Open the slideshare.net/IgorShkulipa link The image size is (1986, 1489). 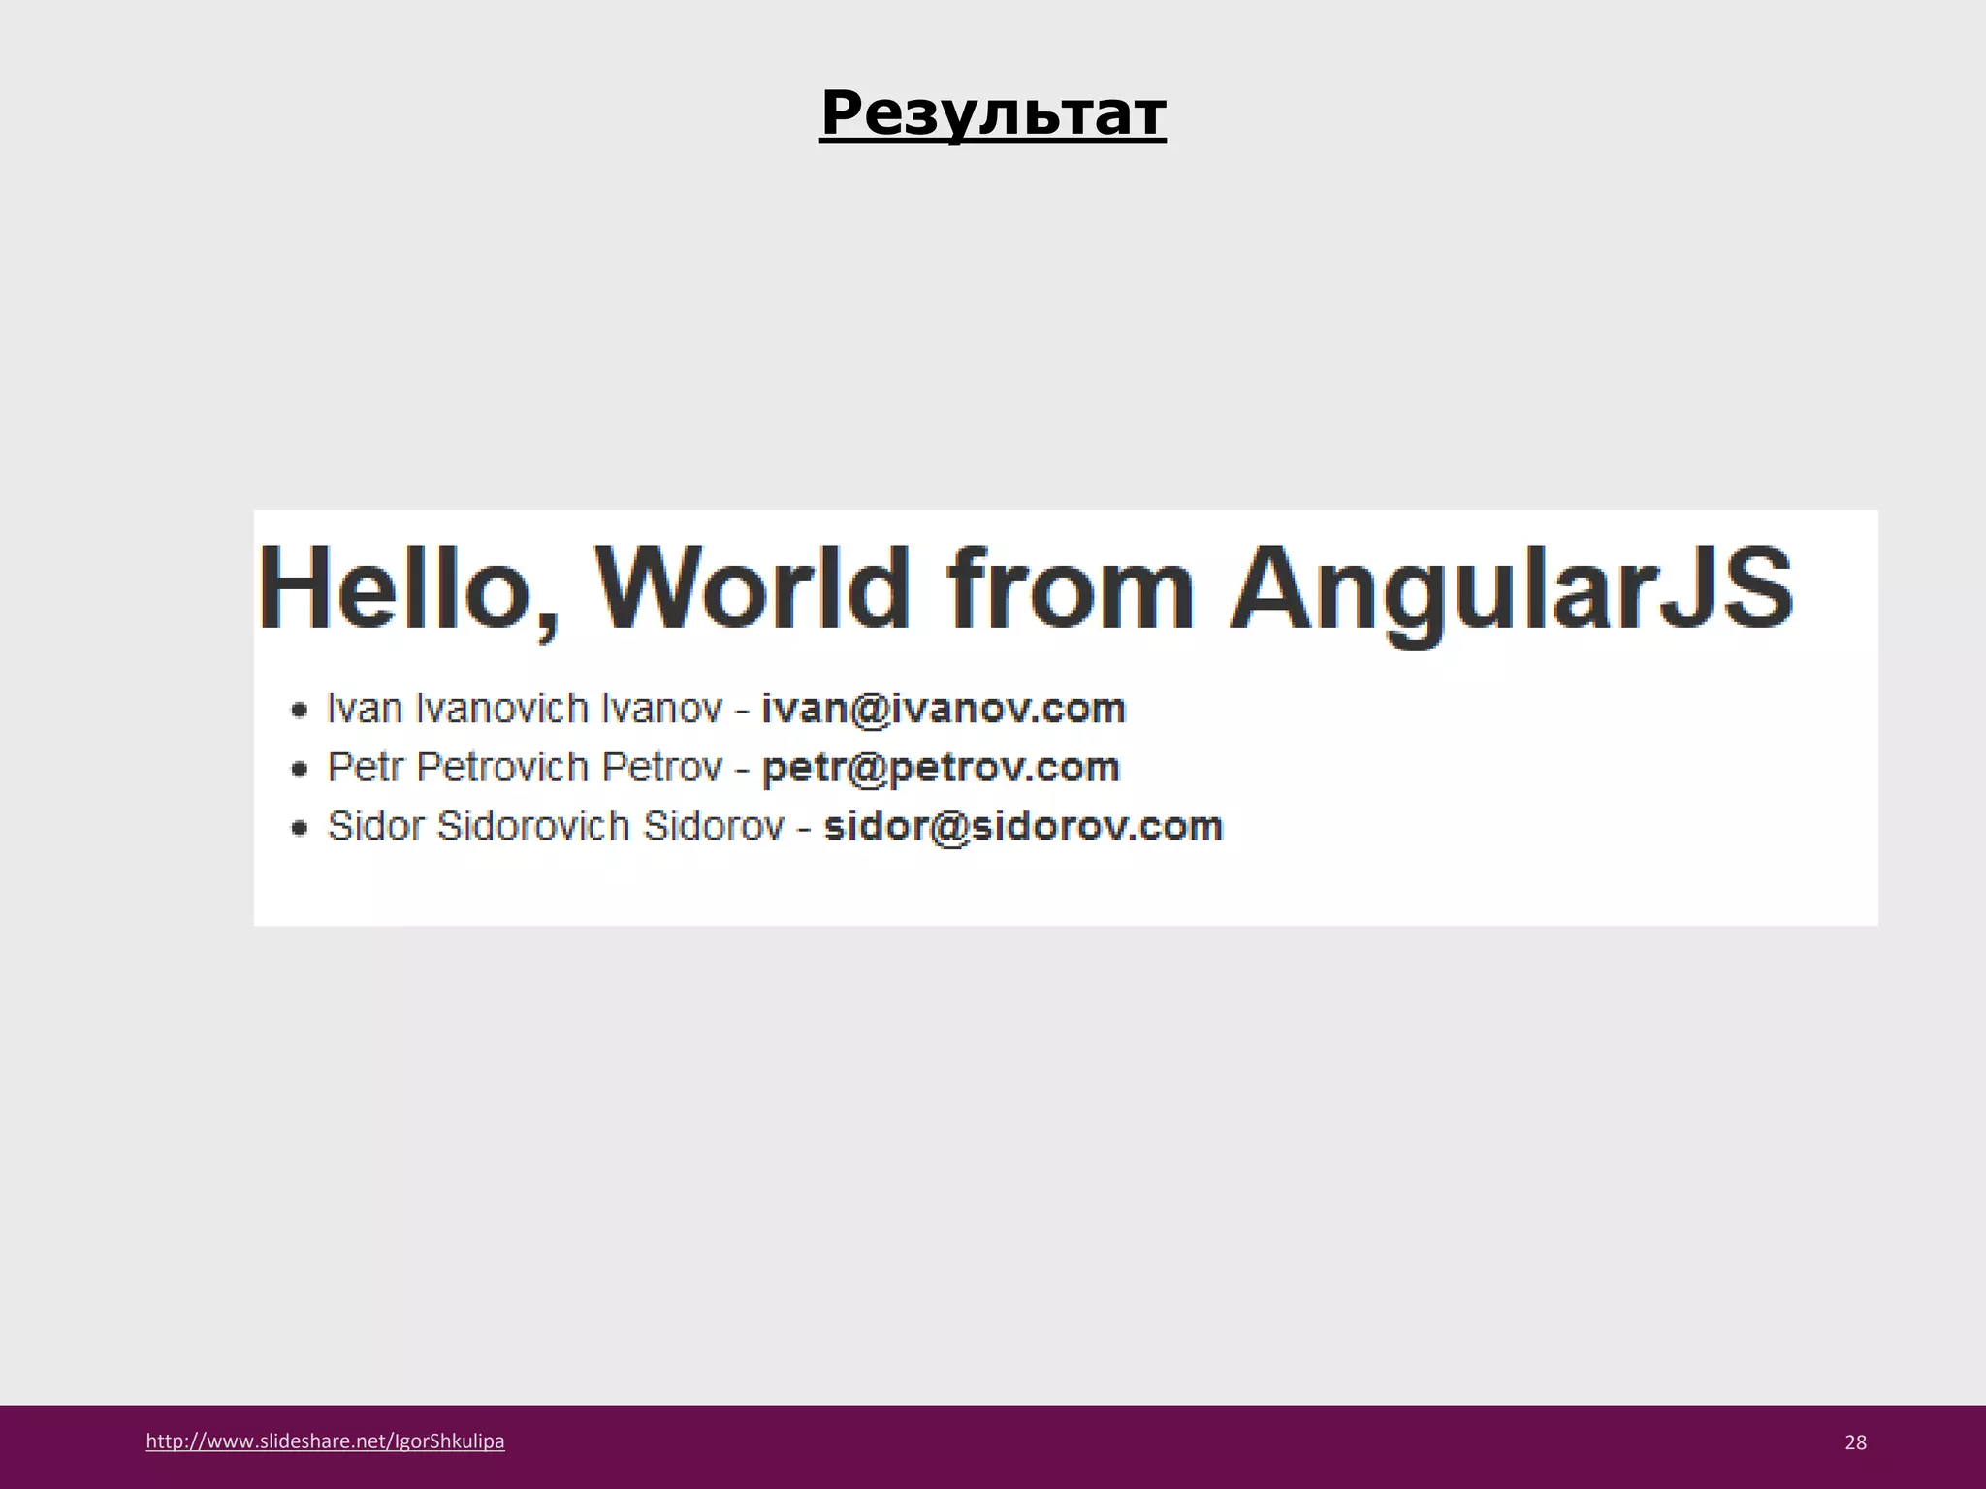[x=325, y=1441]
